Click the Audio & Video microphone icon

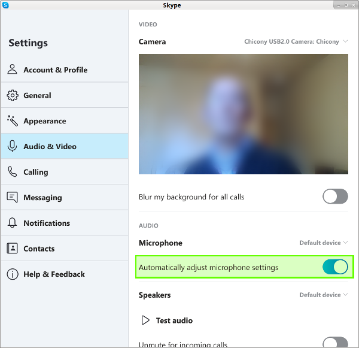tap(12, 146)
